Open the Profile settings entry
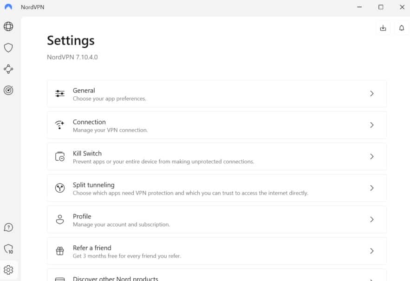 (217, 219)
